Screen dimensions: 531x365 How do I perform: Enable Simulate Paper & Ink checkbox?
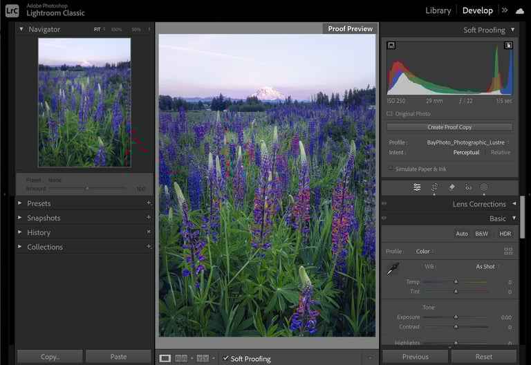tap(391, 168)
